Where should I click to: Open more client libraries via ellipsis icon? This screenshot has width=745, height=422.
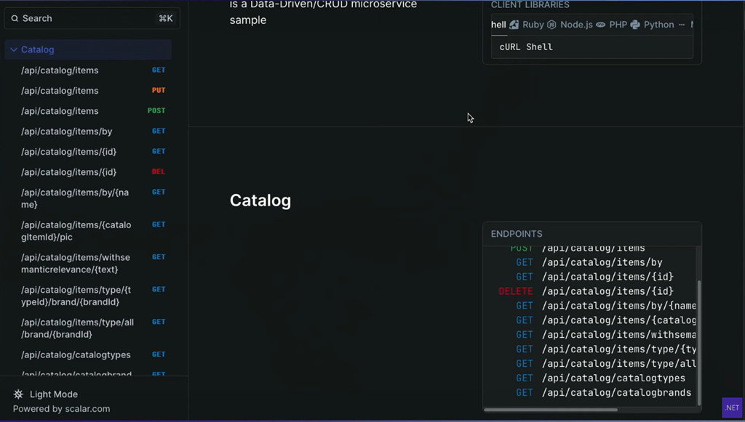tap(682, 25)
